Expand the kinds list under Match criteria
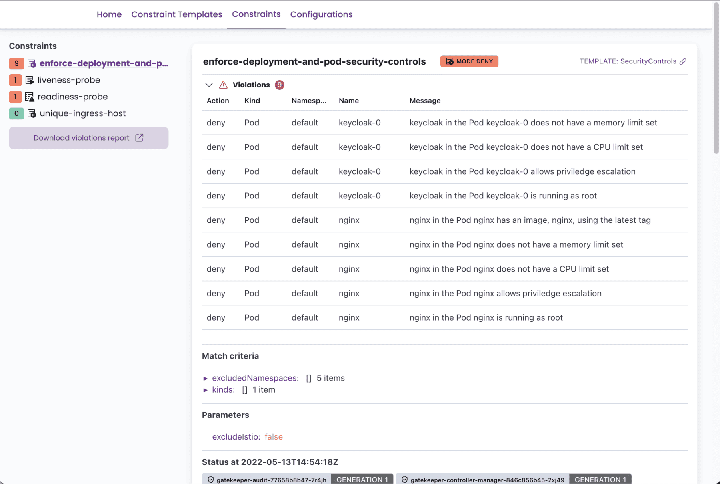The image size is (720, 484). 206,390
